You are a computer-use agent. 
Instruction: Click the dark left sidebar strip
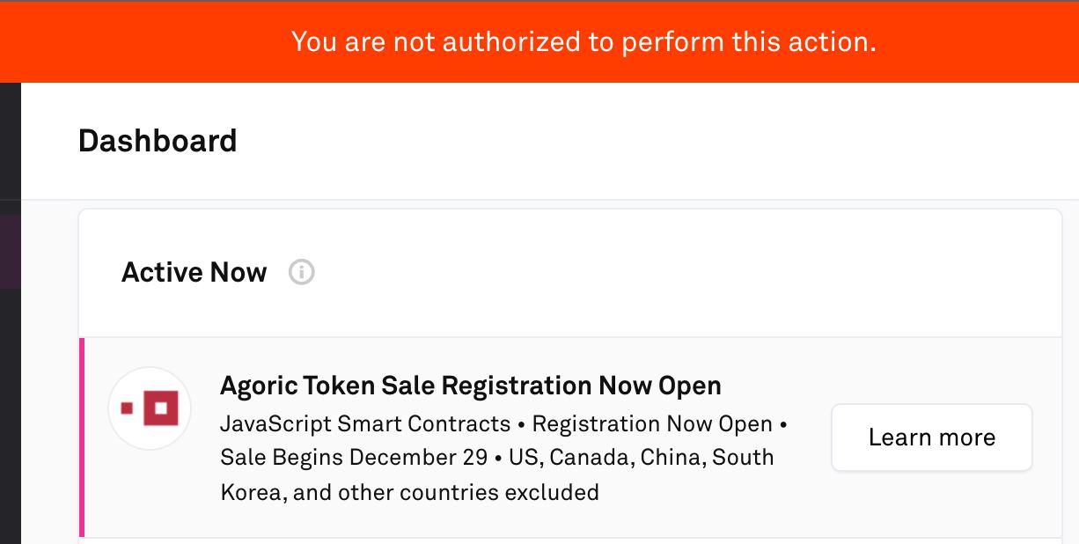[x=11, y=313]
